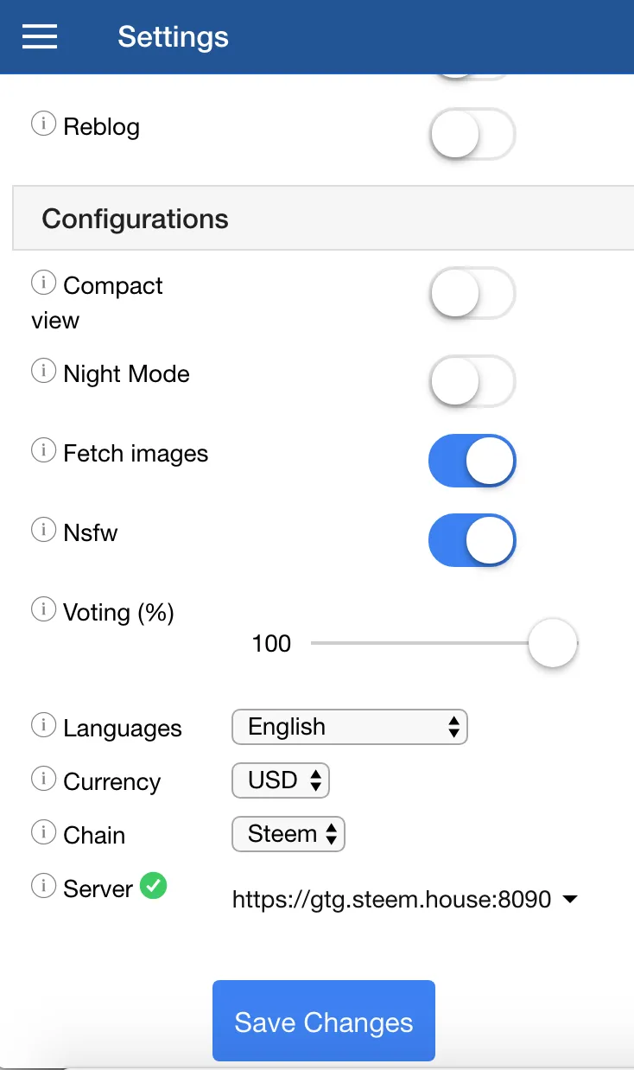Open the English language dropdown
Image resolution: width=634 pixels, height=1070 pixels.
tap(350, 727)
